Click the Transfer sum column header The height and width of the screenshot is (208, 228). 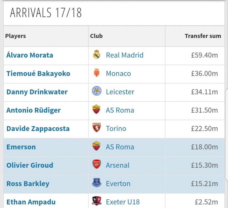203,36
